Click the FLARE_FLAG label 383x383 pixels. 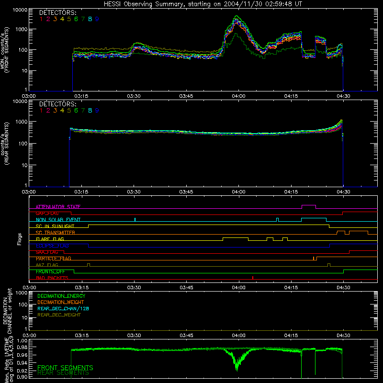(50, 239)
